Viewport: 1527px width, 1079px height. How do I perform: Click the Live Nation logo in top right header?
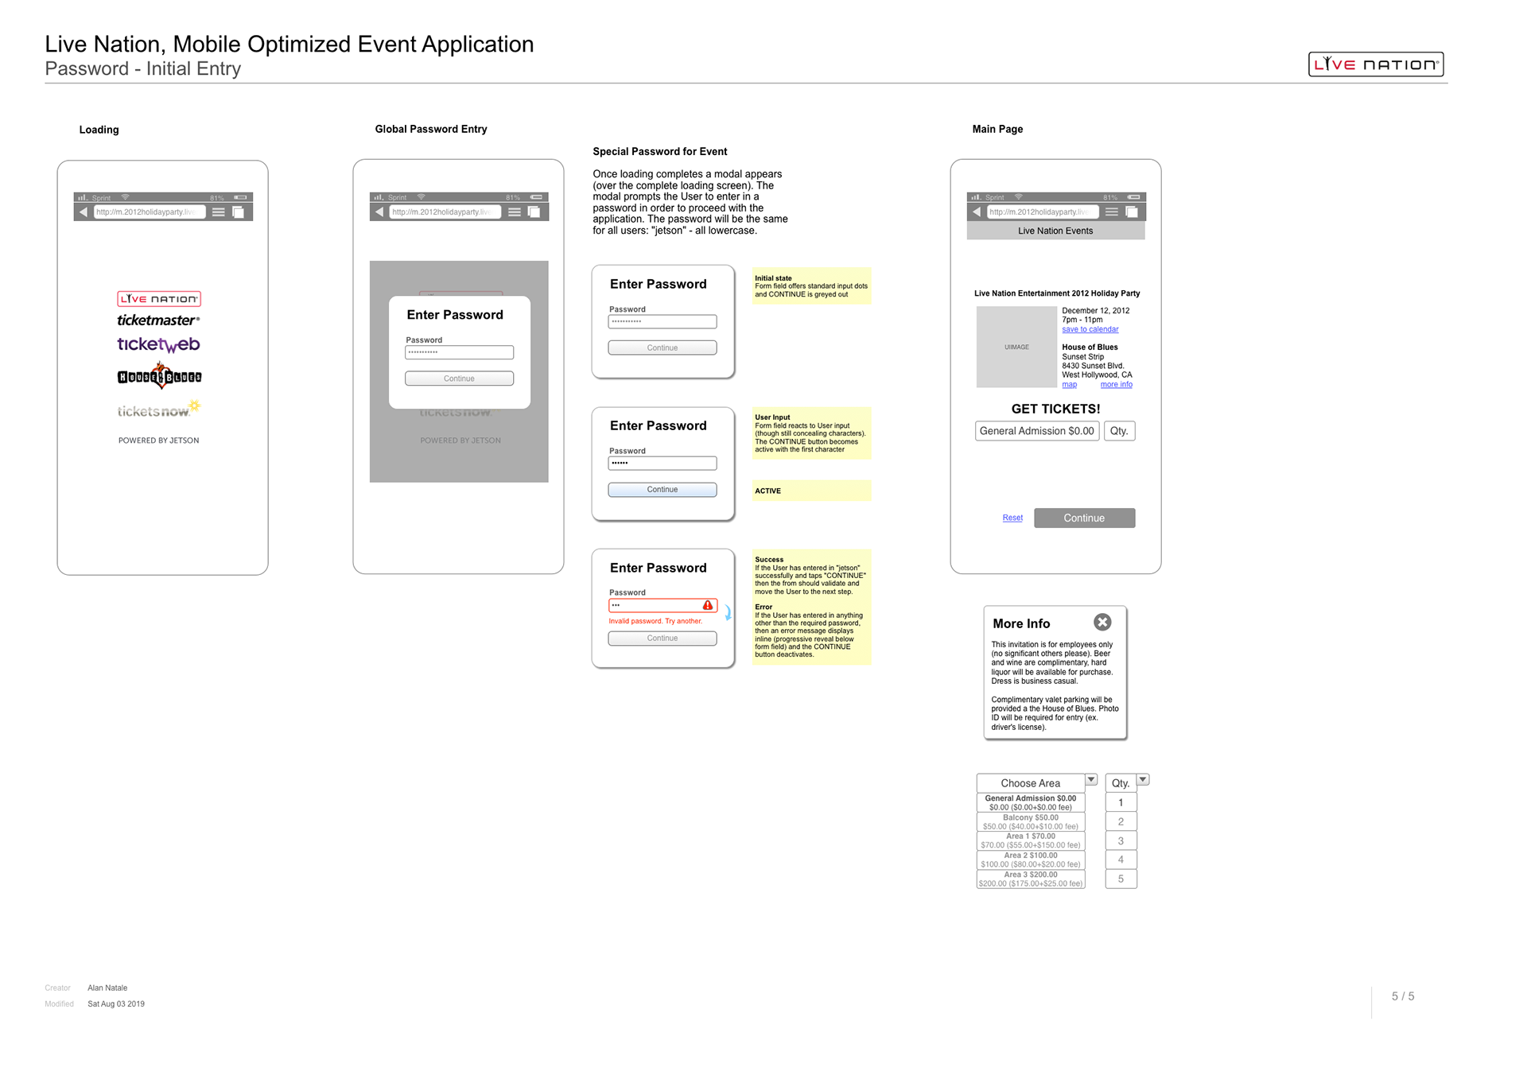point(1376,64)
